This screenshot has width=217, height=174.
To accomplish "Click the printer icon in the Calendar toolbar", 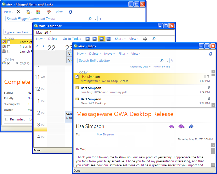I will [x=145, y=39].
